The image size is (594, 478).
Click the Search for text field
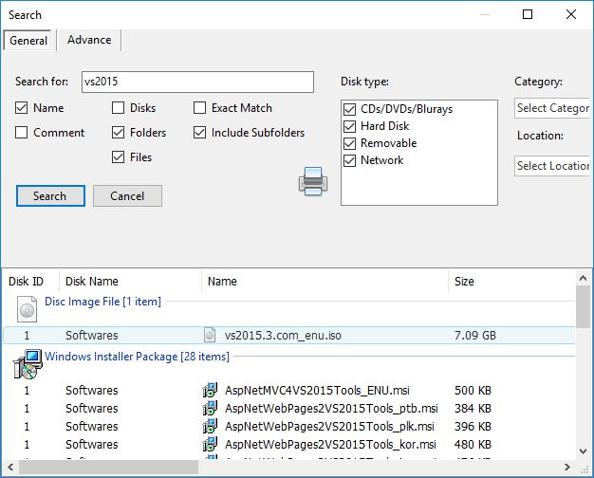[x=196, y=82]
